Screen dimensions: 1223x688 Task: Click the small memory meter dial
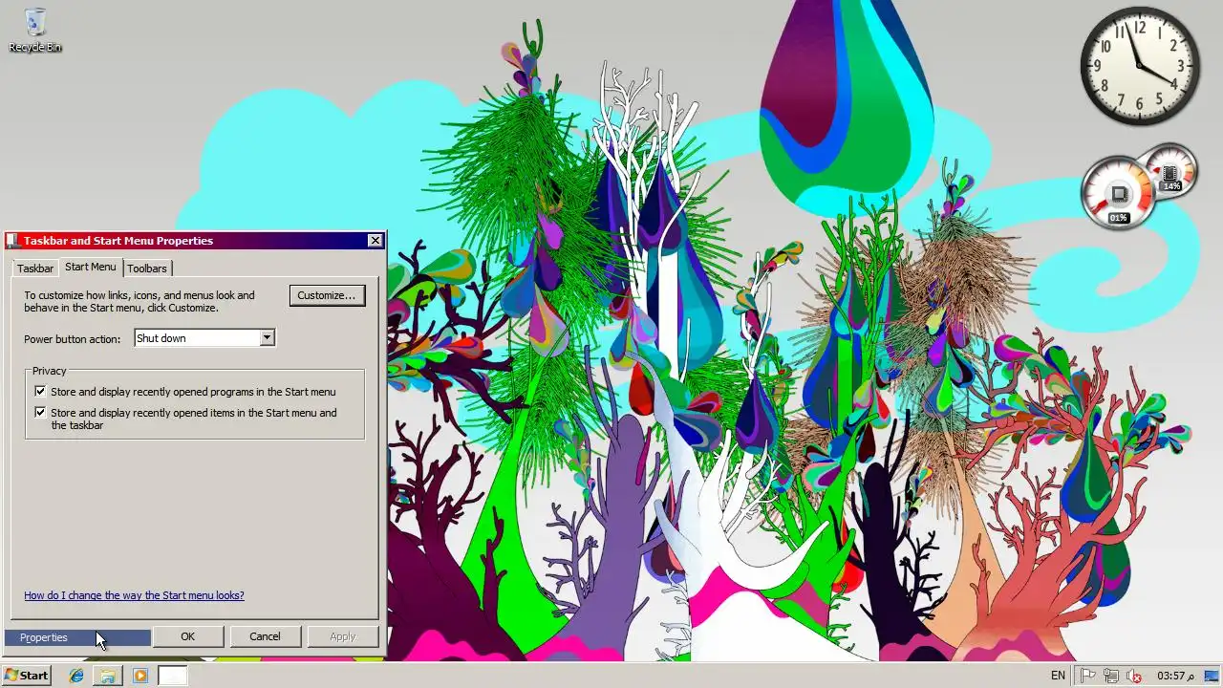click(x=1170, y=170)
